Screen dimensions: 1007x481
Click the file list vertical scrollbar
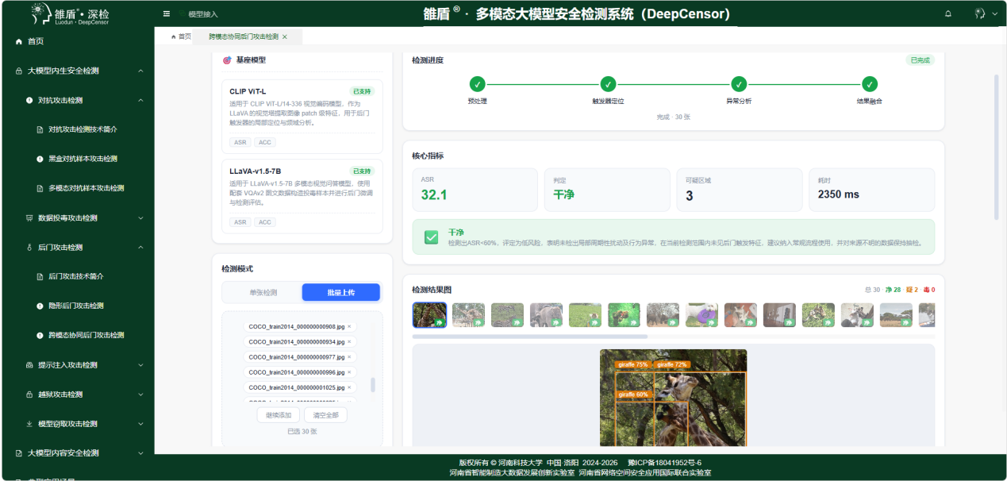pyautogui.click(x=373, y=385)
